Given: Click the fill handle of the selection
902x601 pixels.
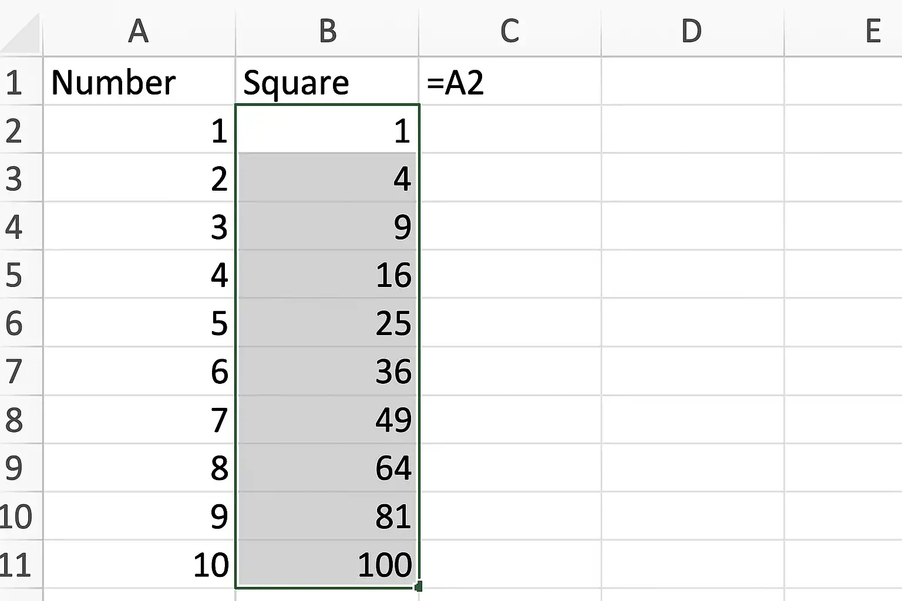Looking at the screenshot, I should point(418,586).
